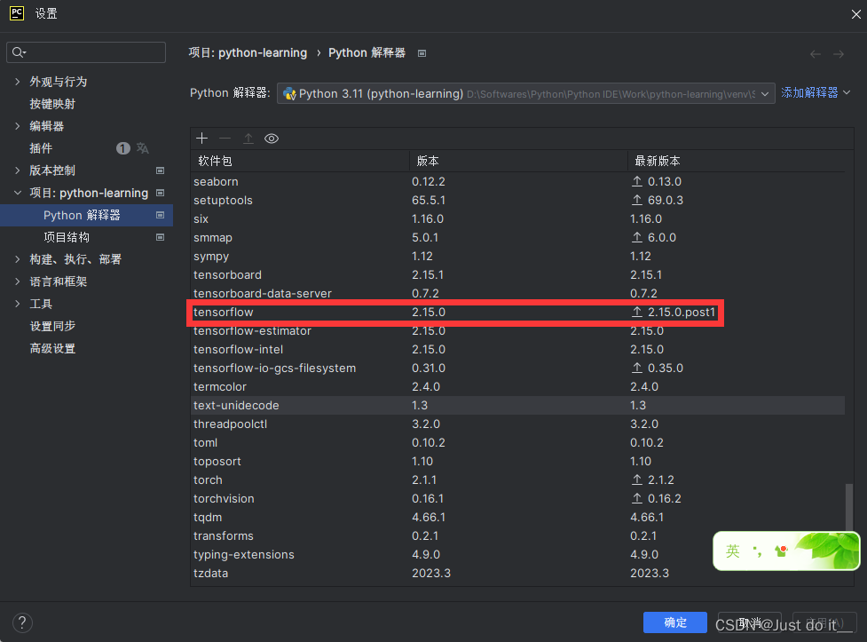Screen dimensions: 867x642
Task: Select the sympy package row
Action: tap(518, 257)
